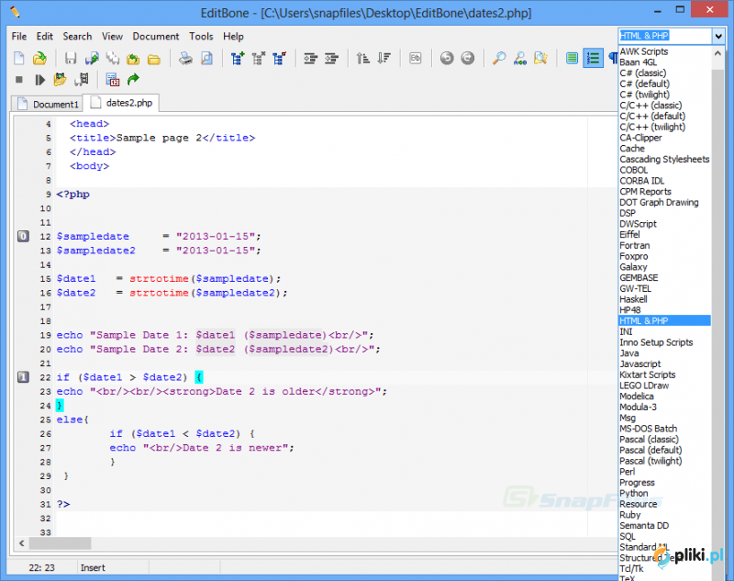Insert date and time via calendar icon
This screenshot has height=581, width=734.
coord(112,80)
